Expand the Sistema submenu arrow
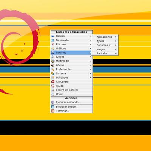Viewport: 151px width, 151px height. point(90,74)
